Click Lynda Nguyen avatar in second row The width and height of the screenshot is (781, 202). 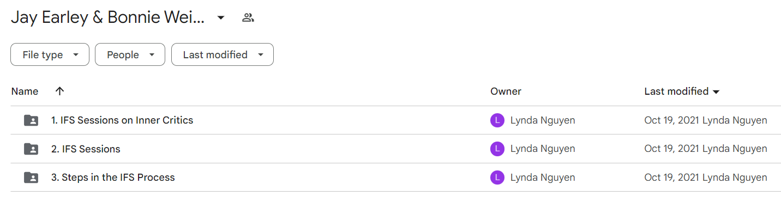(497, 149)
